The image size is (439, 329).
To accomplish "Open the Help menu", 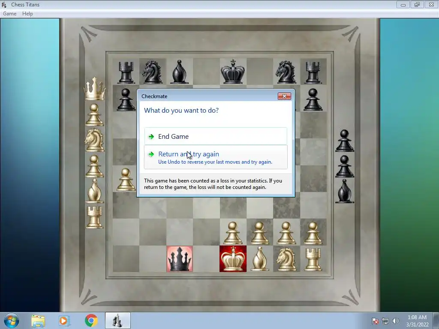I will click(x=27, y=14).
